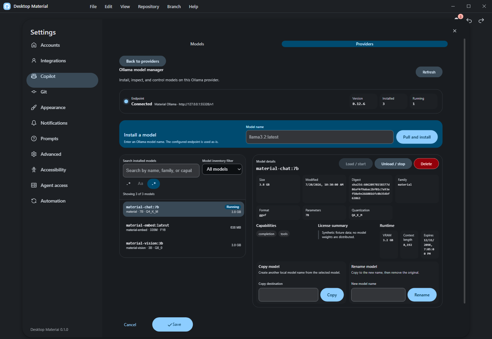This screenshot has width=492, height=339.
Task: Click the Version 0.12.6 value
Action: pos(359,104)
